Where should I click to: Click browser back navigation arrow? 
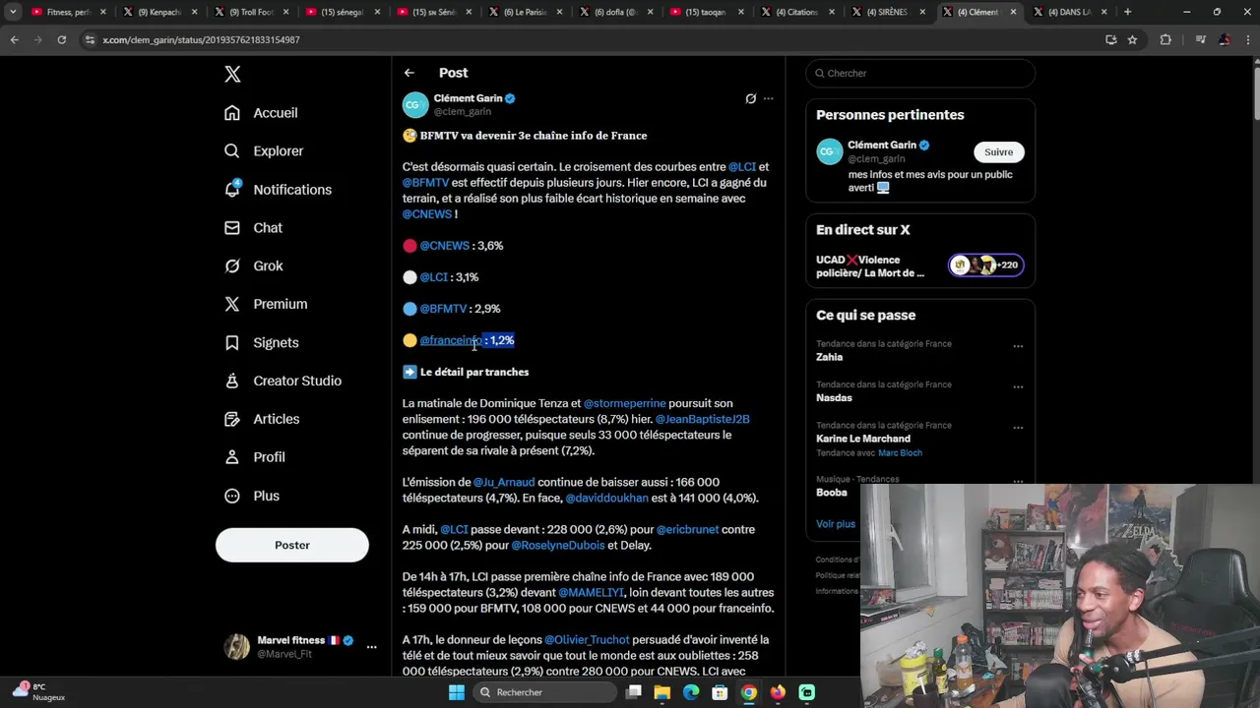14,39
